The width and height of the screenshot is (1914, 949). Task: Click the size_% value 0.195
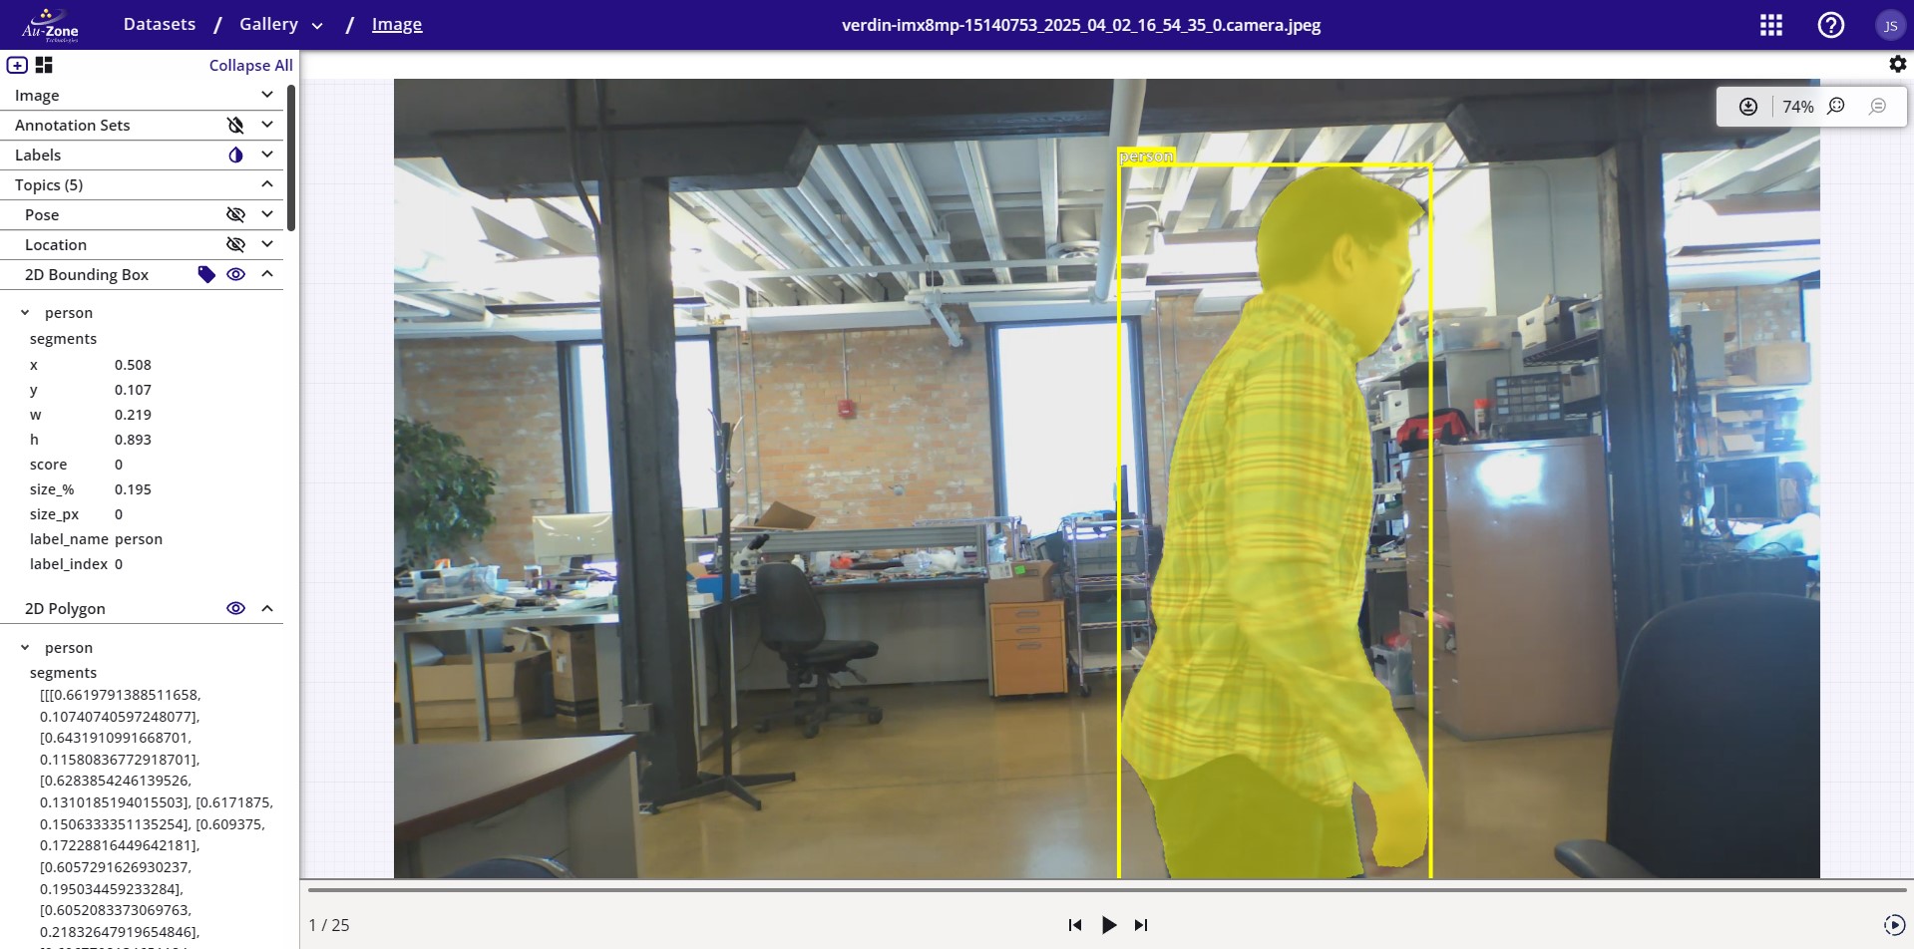point(133,489)
